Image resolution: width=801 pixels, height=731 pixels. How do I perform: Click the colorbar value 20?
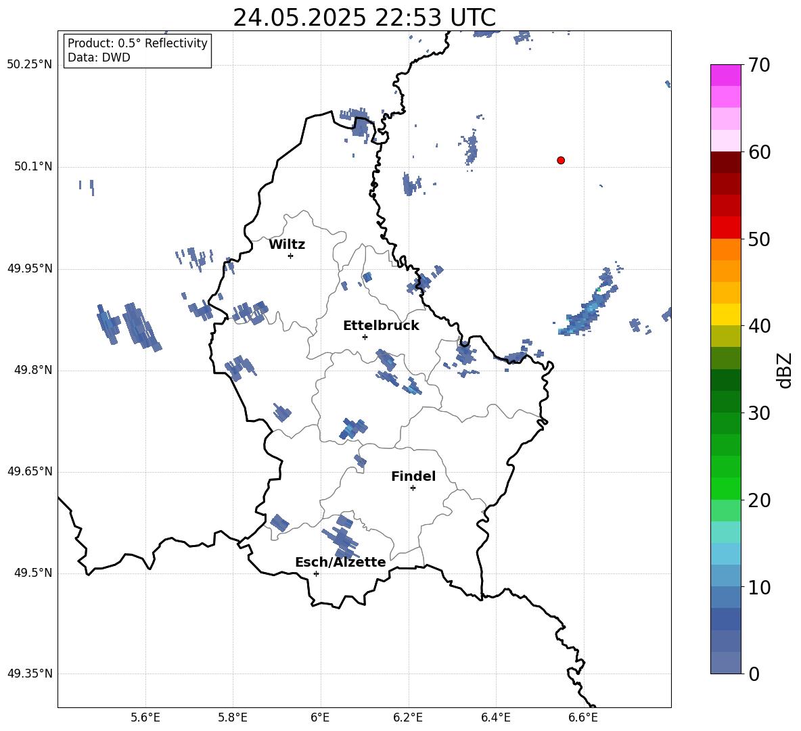click(759, 500)
